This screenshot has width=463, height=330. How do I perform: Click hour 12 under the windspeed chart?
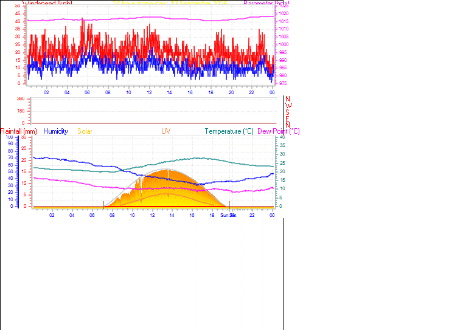point(150,92)
